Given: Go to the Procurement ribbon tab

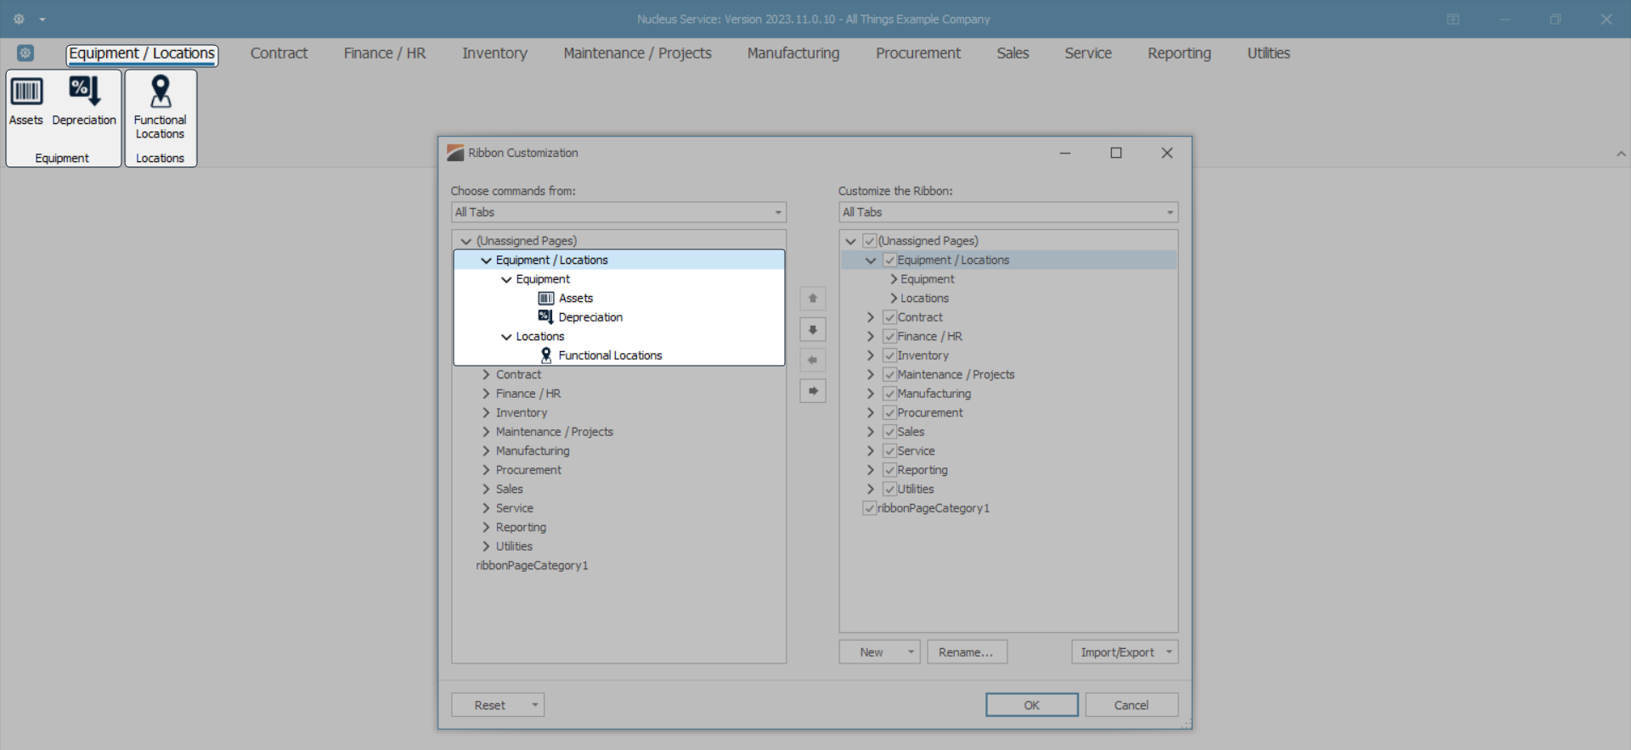Looking at the screenshot, I should click(x=918, y=53).
